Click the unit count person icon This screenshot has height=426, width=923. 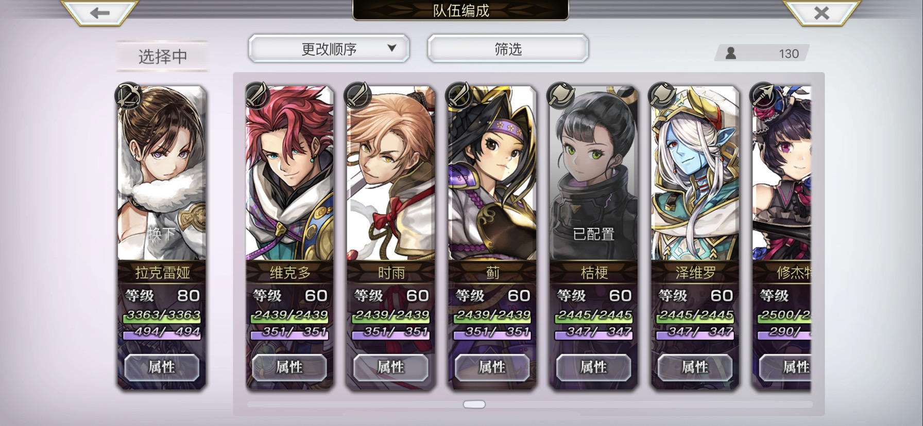[x=730, y=53]
